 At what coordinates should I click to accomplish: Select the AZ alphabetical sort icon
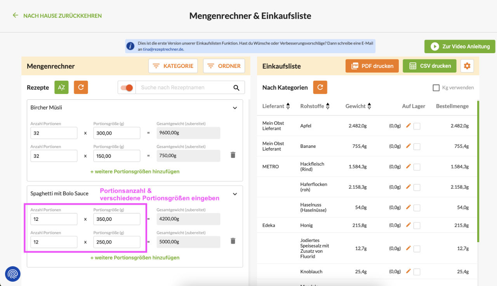pos(61,87)
